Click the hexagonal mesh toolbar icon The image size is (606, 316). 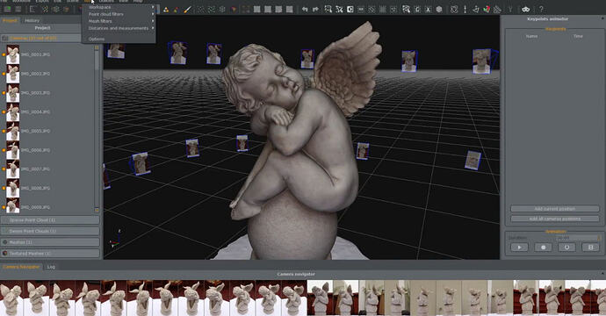coord(439,10)
